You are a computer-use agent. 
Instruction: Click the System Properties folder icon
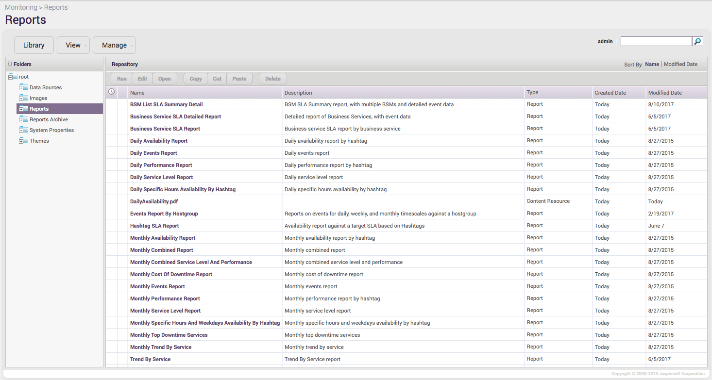25,130
